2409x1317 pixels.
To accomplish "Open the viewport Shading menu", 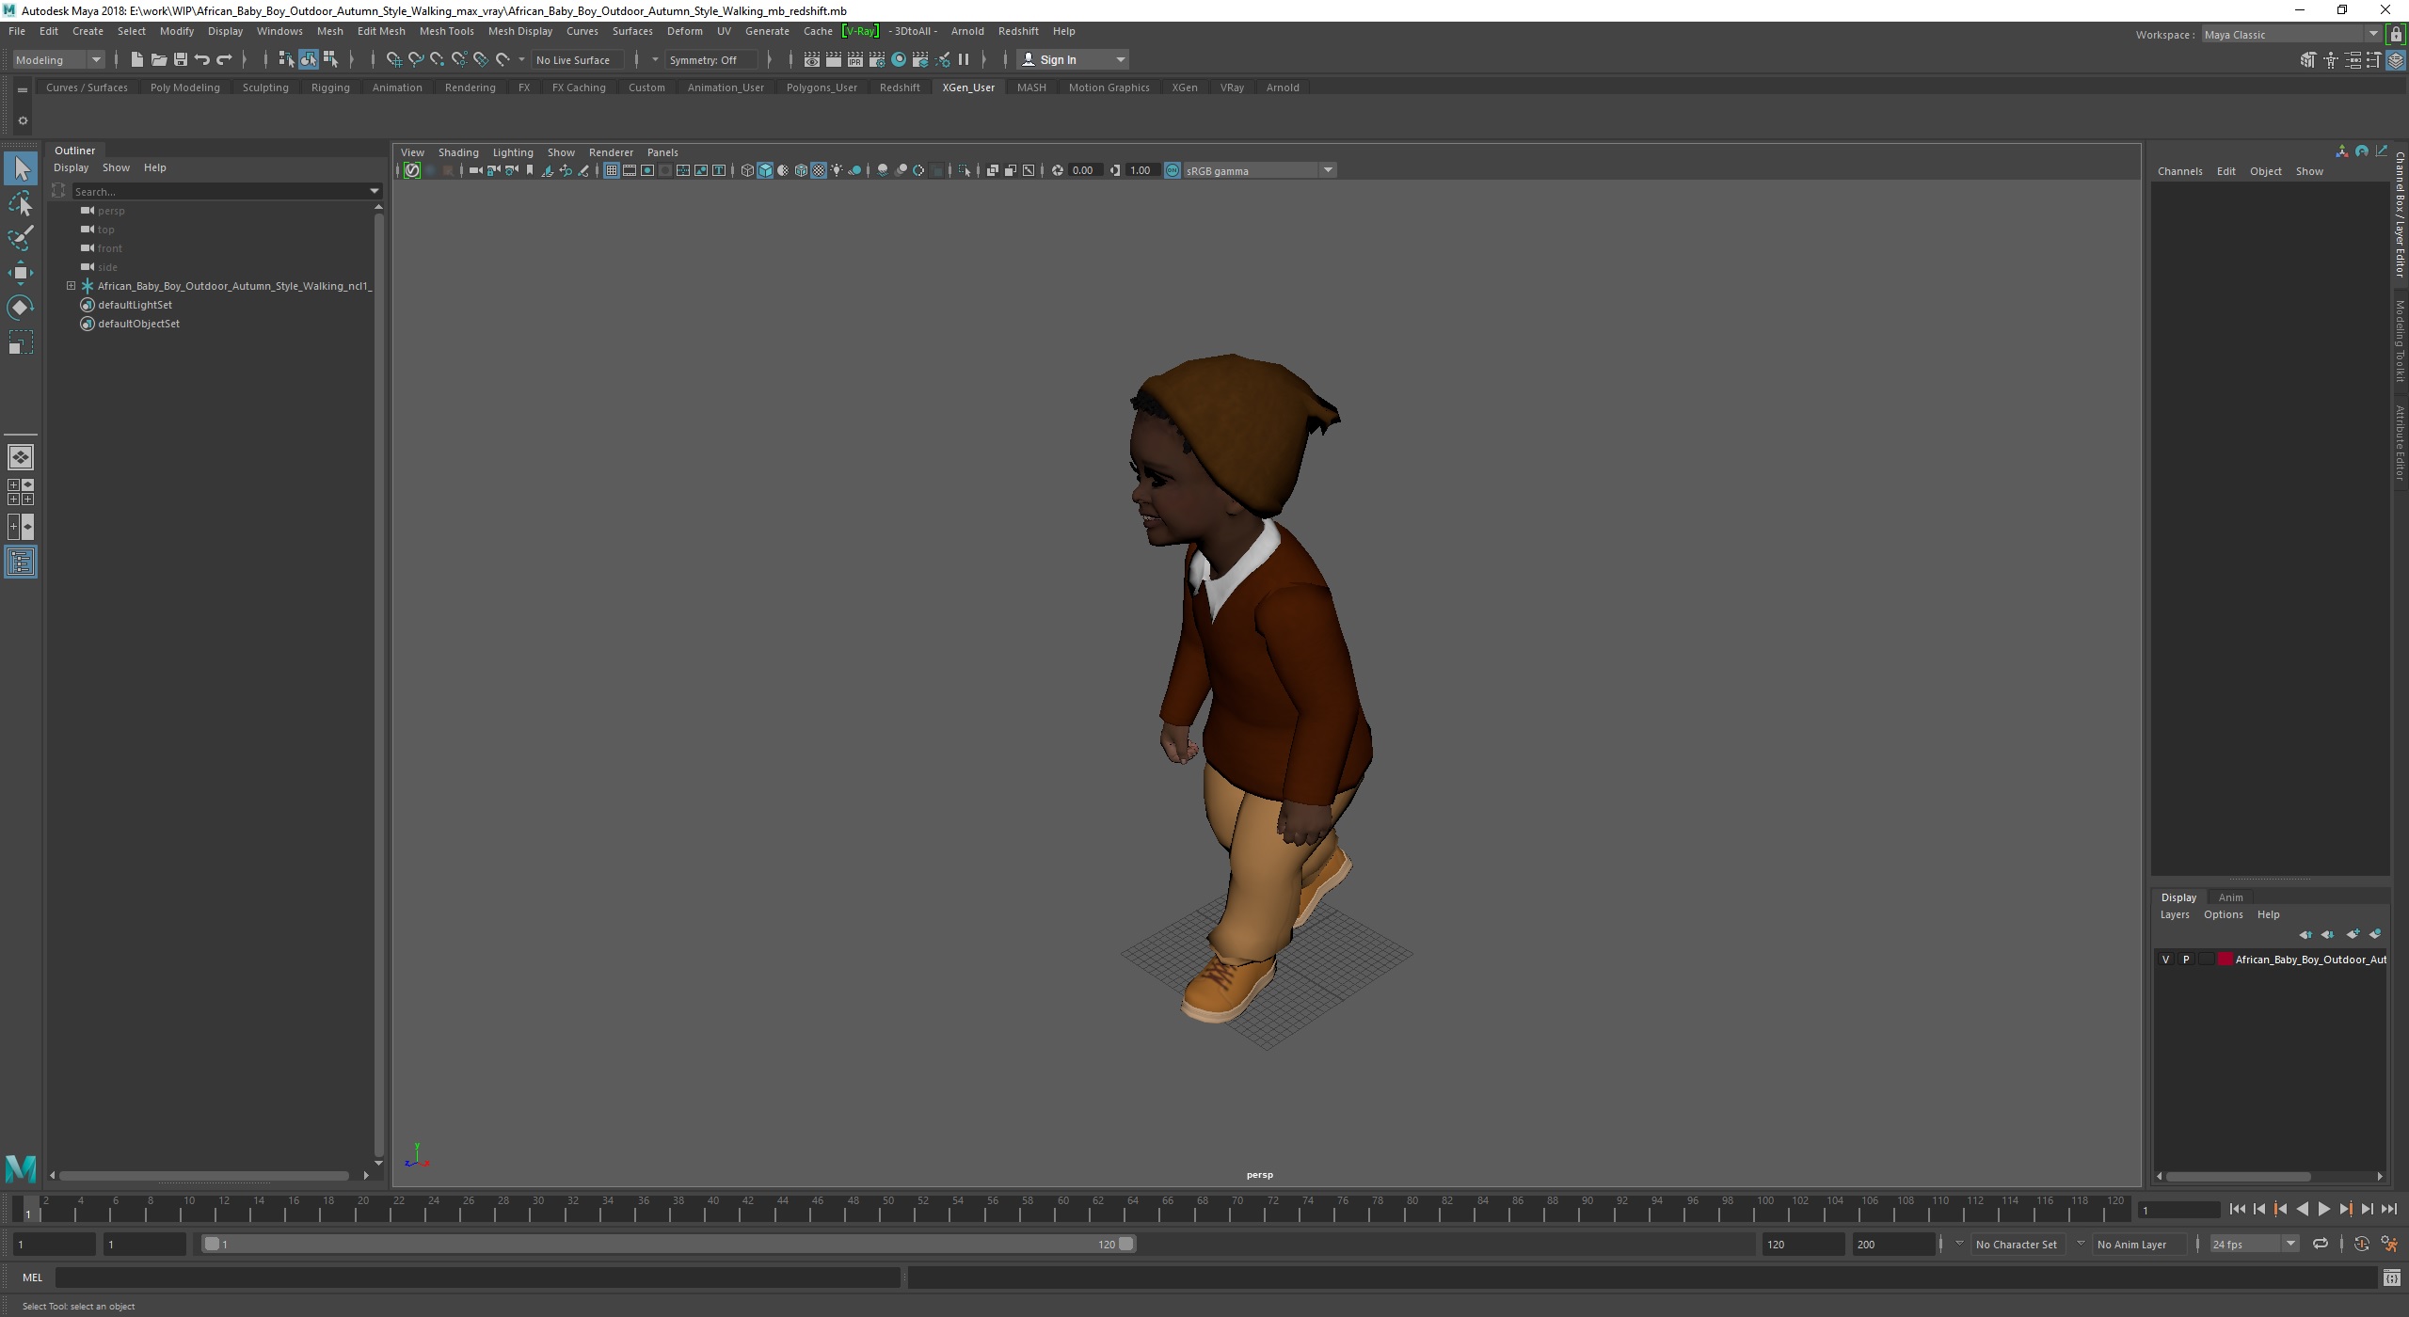I will pos(458,152).
